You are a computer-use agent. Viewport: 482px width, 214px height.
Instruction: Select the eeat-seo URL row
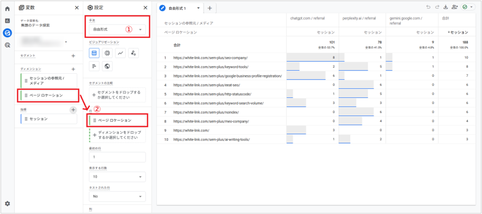[206, 85]
